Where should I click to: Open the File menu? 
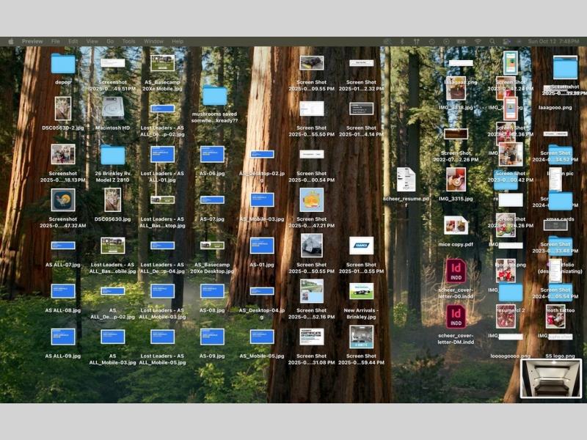coord(55,42)
